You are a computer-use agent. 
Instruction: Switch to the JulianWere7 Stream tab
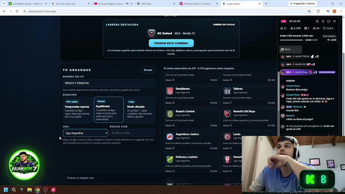point(27,4)
